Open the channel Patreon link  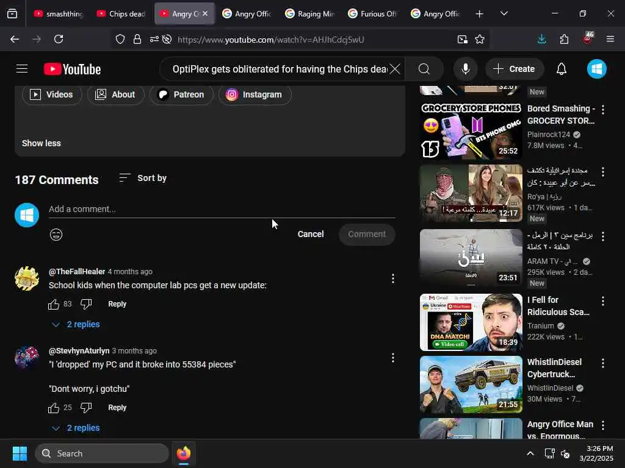(x=181, y=94)
